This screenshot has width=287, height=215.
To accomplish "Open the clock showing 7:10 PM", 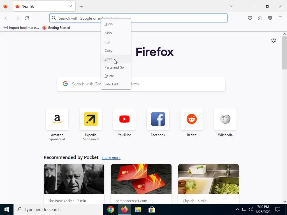I will point(263,209).
